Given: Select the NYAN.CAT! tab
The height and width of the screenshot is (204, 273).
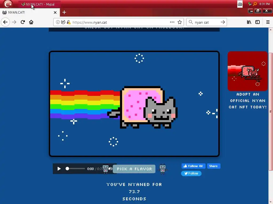Looking at the screenshot, I should [30, 12].
